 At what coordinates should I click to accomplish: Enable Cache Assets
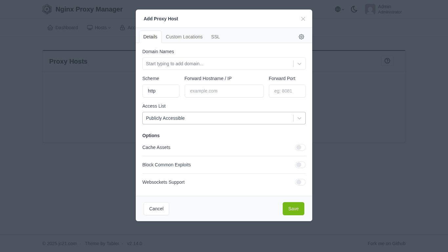coord(300,147)
